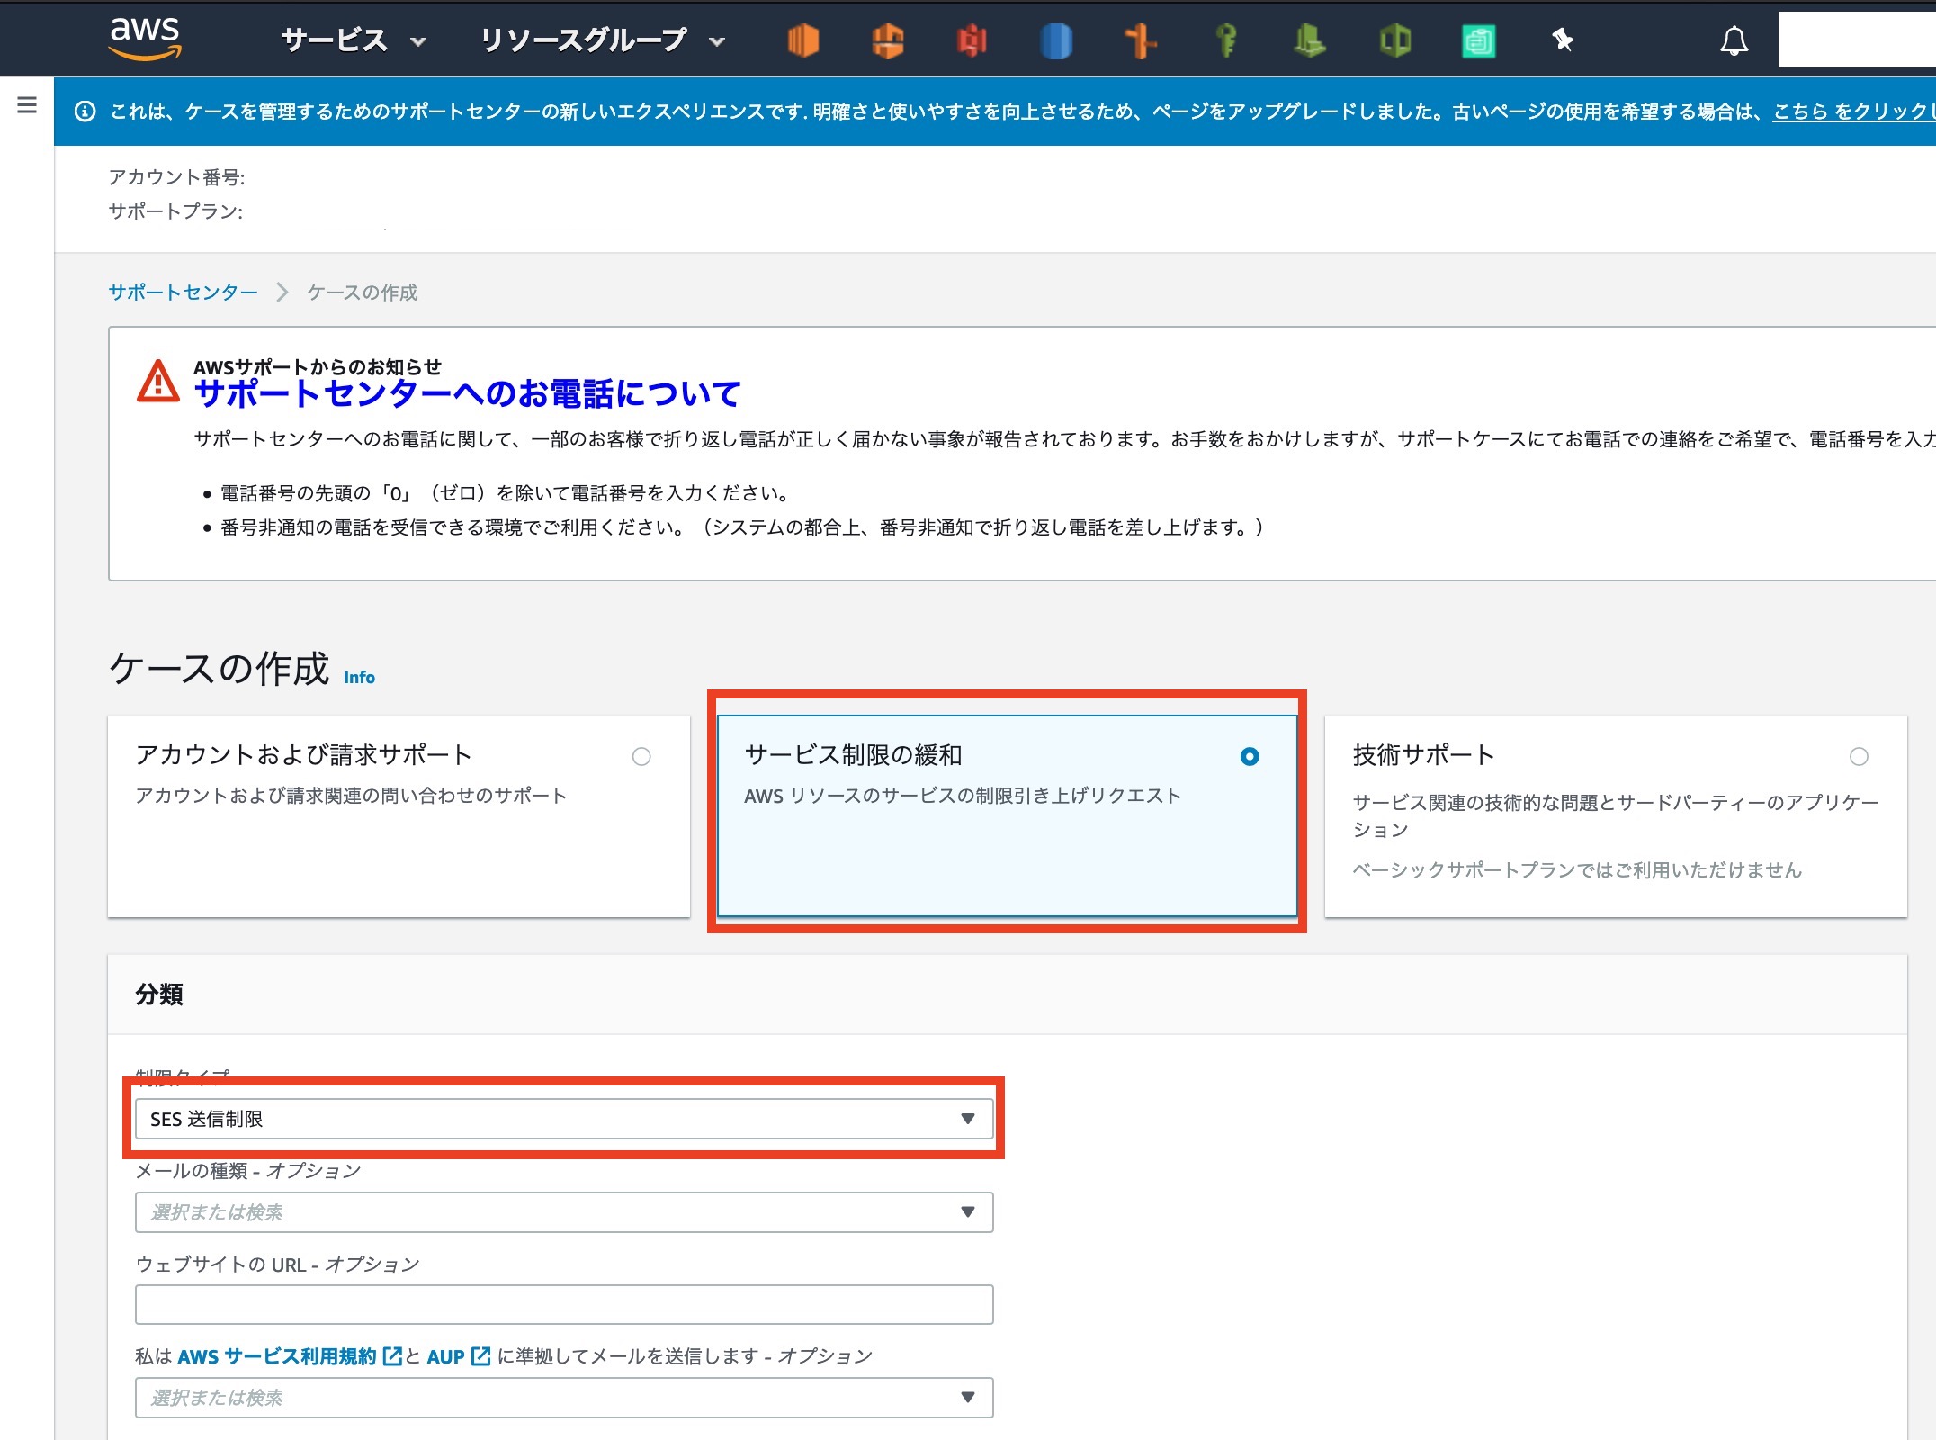Select サービス制限の緩和 radio option
The image size is (1936, 1440).
click(1249, 757)
